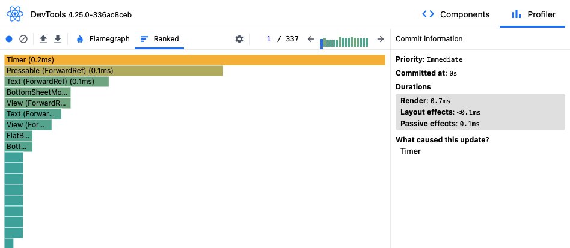Select the Text (ForwardRef) (0.1ms) bar
Screen dimensions: 570x248
click(57, 82)
